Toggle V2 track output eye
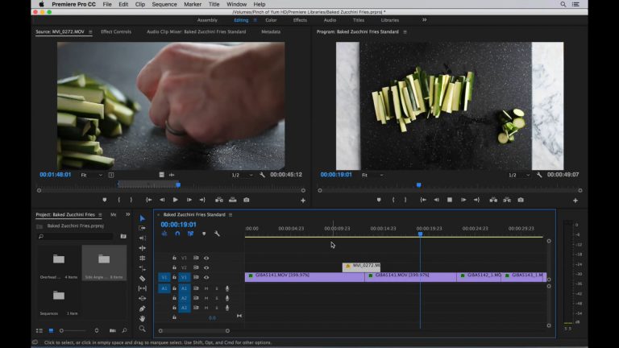This screenshot has width=619, height=348. [x=206, y=267]
